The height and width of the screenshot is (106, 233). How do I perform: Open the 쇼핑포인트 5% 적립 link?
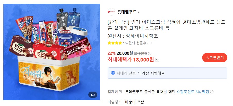click(x=193, y=92)
